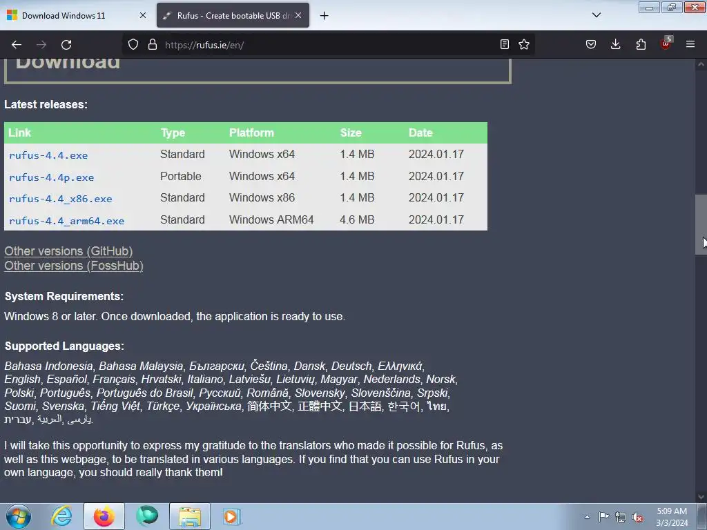Select Windows ARM64 platform cell
Image resolution: width=707 pixels, height=530 pixels.
pyautogui.click(x=271, y=219)
